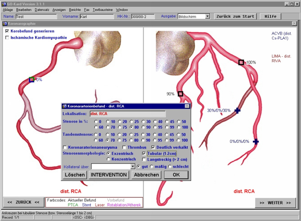The width and height of the screenshot is (301, 221).
Task: Click the HK-Nr. input field
Action: click(x=143, y=17)
